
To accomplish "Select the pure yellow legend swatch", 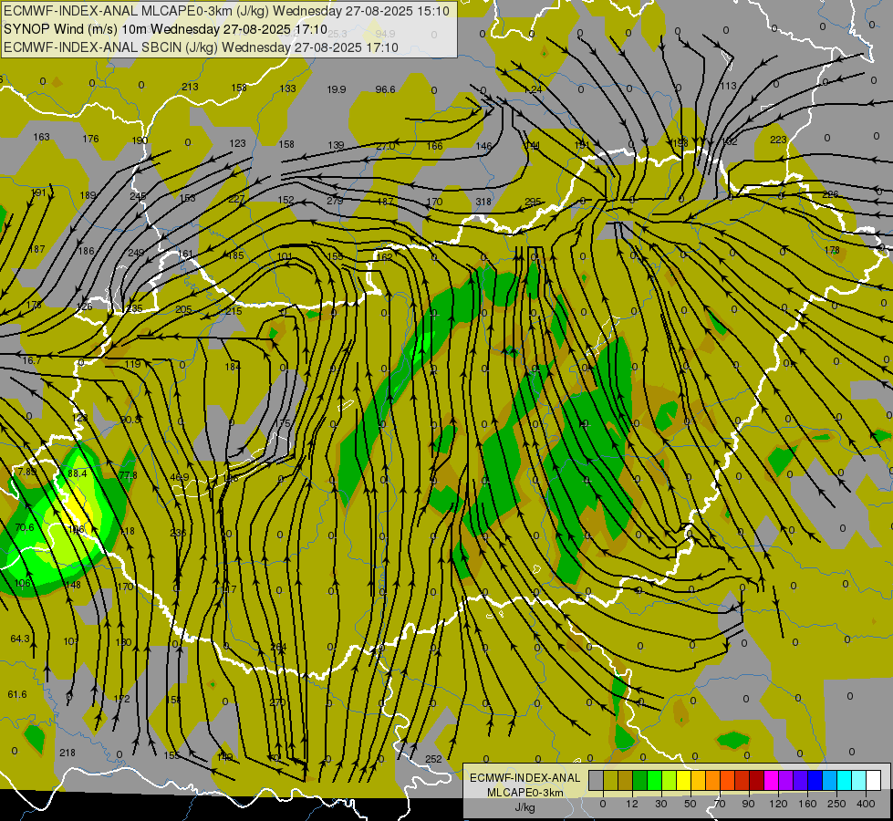I will [684, 780].
